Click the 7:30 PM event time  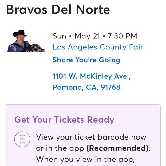[122, 36]
